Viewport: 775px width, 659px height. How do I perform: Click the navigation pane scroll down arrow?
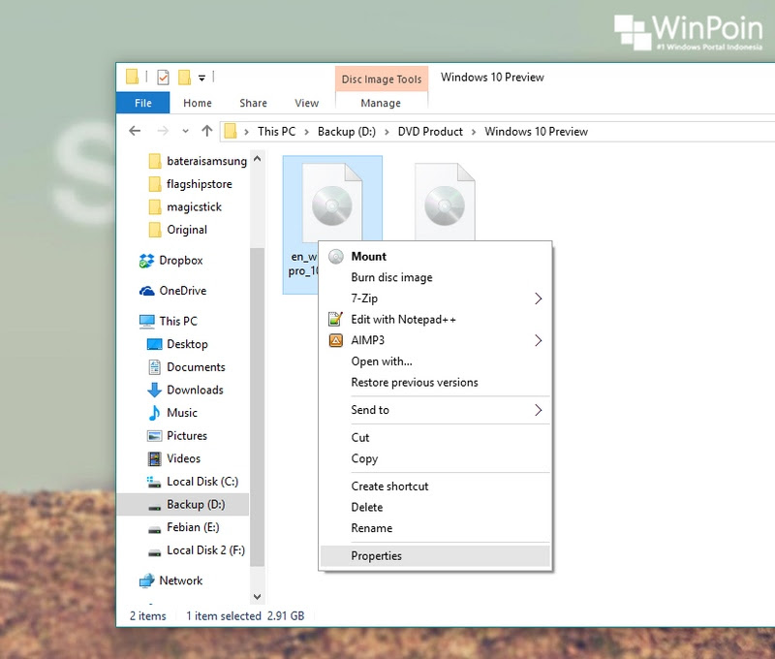(x=257, y=597)
